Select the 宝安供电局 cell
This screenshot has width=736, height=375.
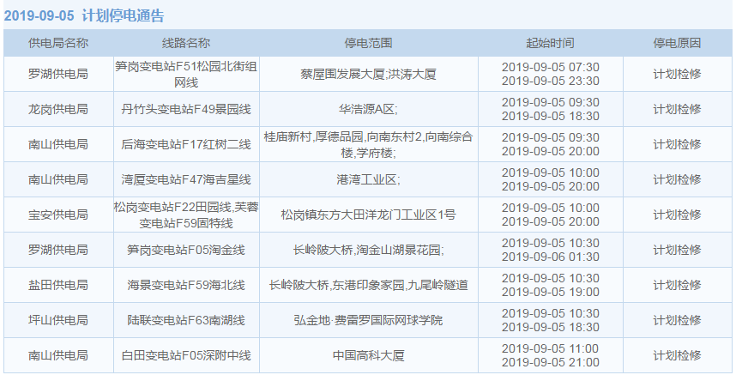(x=58, y=215)
